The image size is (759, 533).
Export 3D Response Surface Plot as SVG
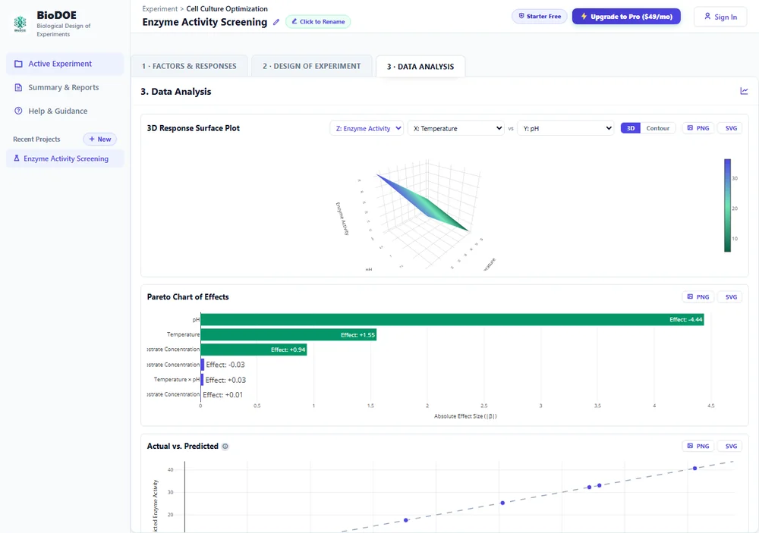click(x=731, y=128)
